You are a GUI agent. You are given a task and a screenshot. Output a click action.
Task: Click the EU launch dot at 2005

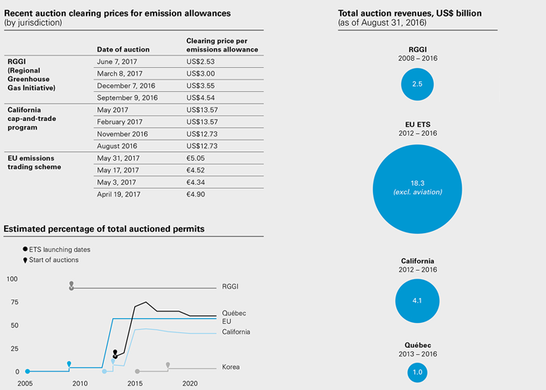[27, 371]
